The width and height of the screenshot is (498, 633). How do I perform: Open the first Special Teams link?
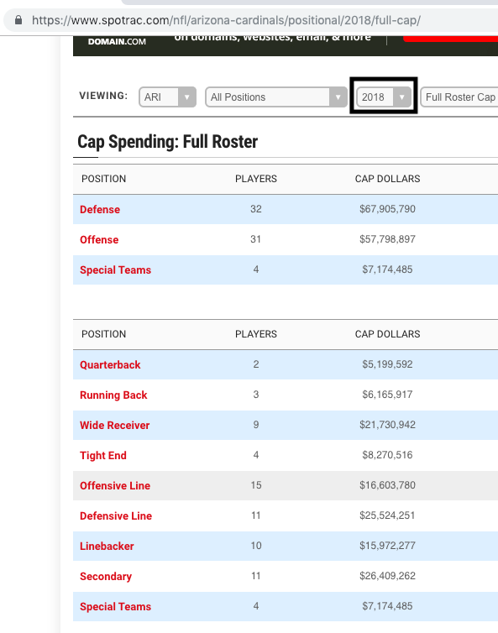click(115, 270)
